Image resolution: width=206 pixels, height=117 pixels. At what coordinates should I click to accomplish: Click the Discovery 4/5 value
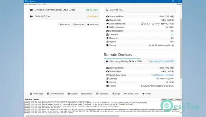172,38
